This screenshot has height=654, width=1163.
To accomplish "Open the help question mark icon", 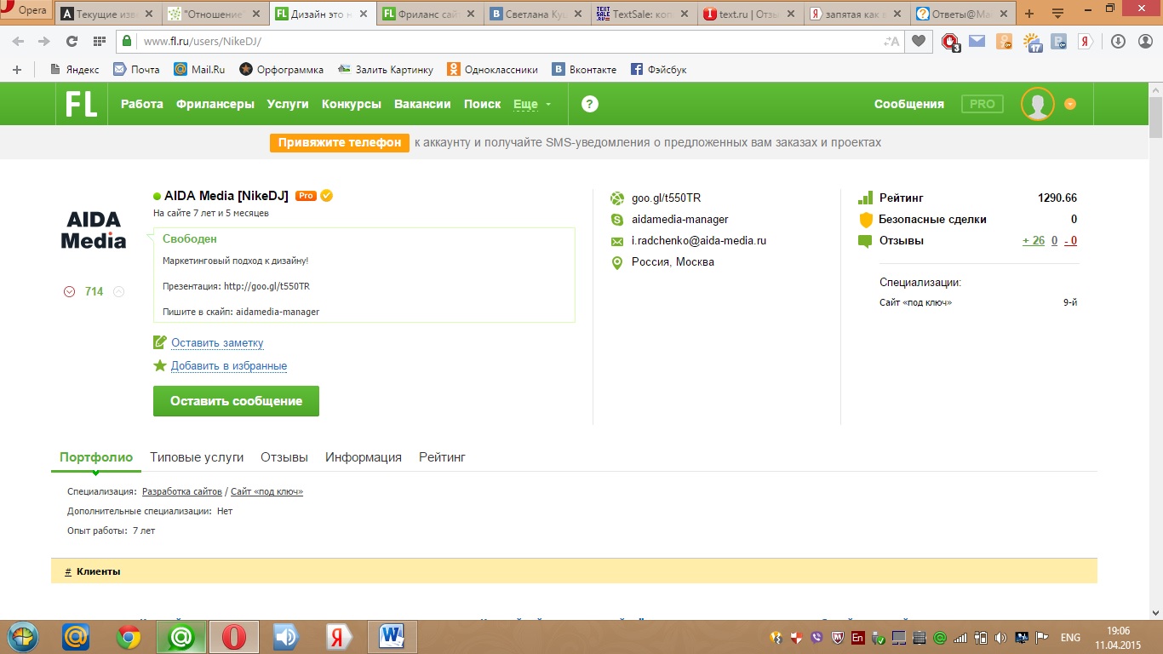I will [x=590, y=104].
